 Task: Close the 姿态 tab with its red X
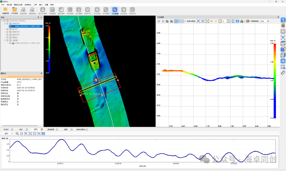click(41, 129)
